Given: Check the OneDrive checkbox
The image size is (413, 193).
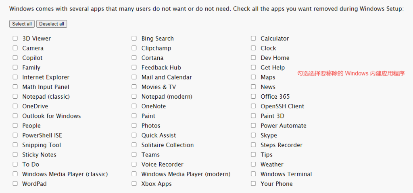Looking at the screenshot, I should 15,106.
